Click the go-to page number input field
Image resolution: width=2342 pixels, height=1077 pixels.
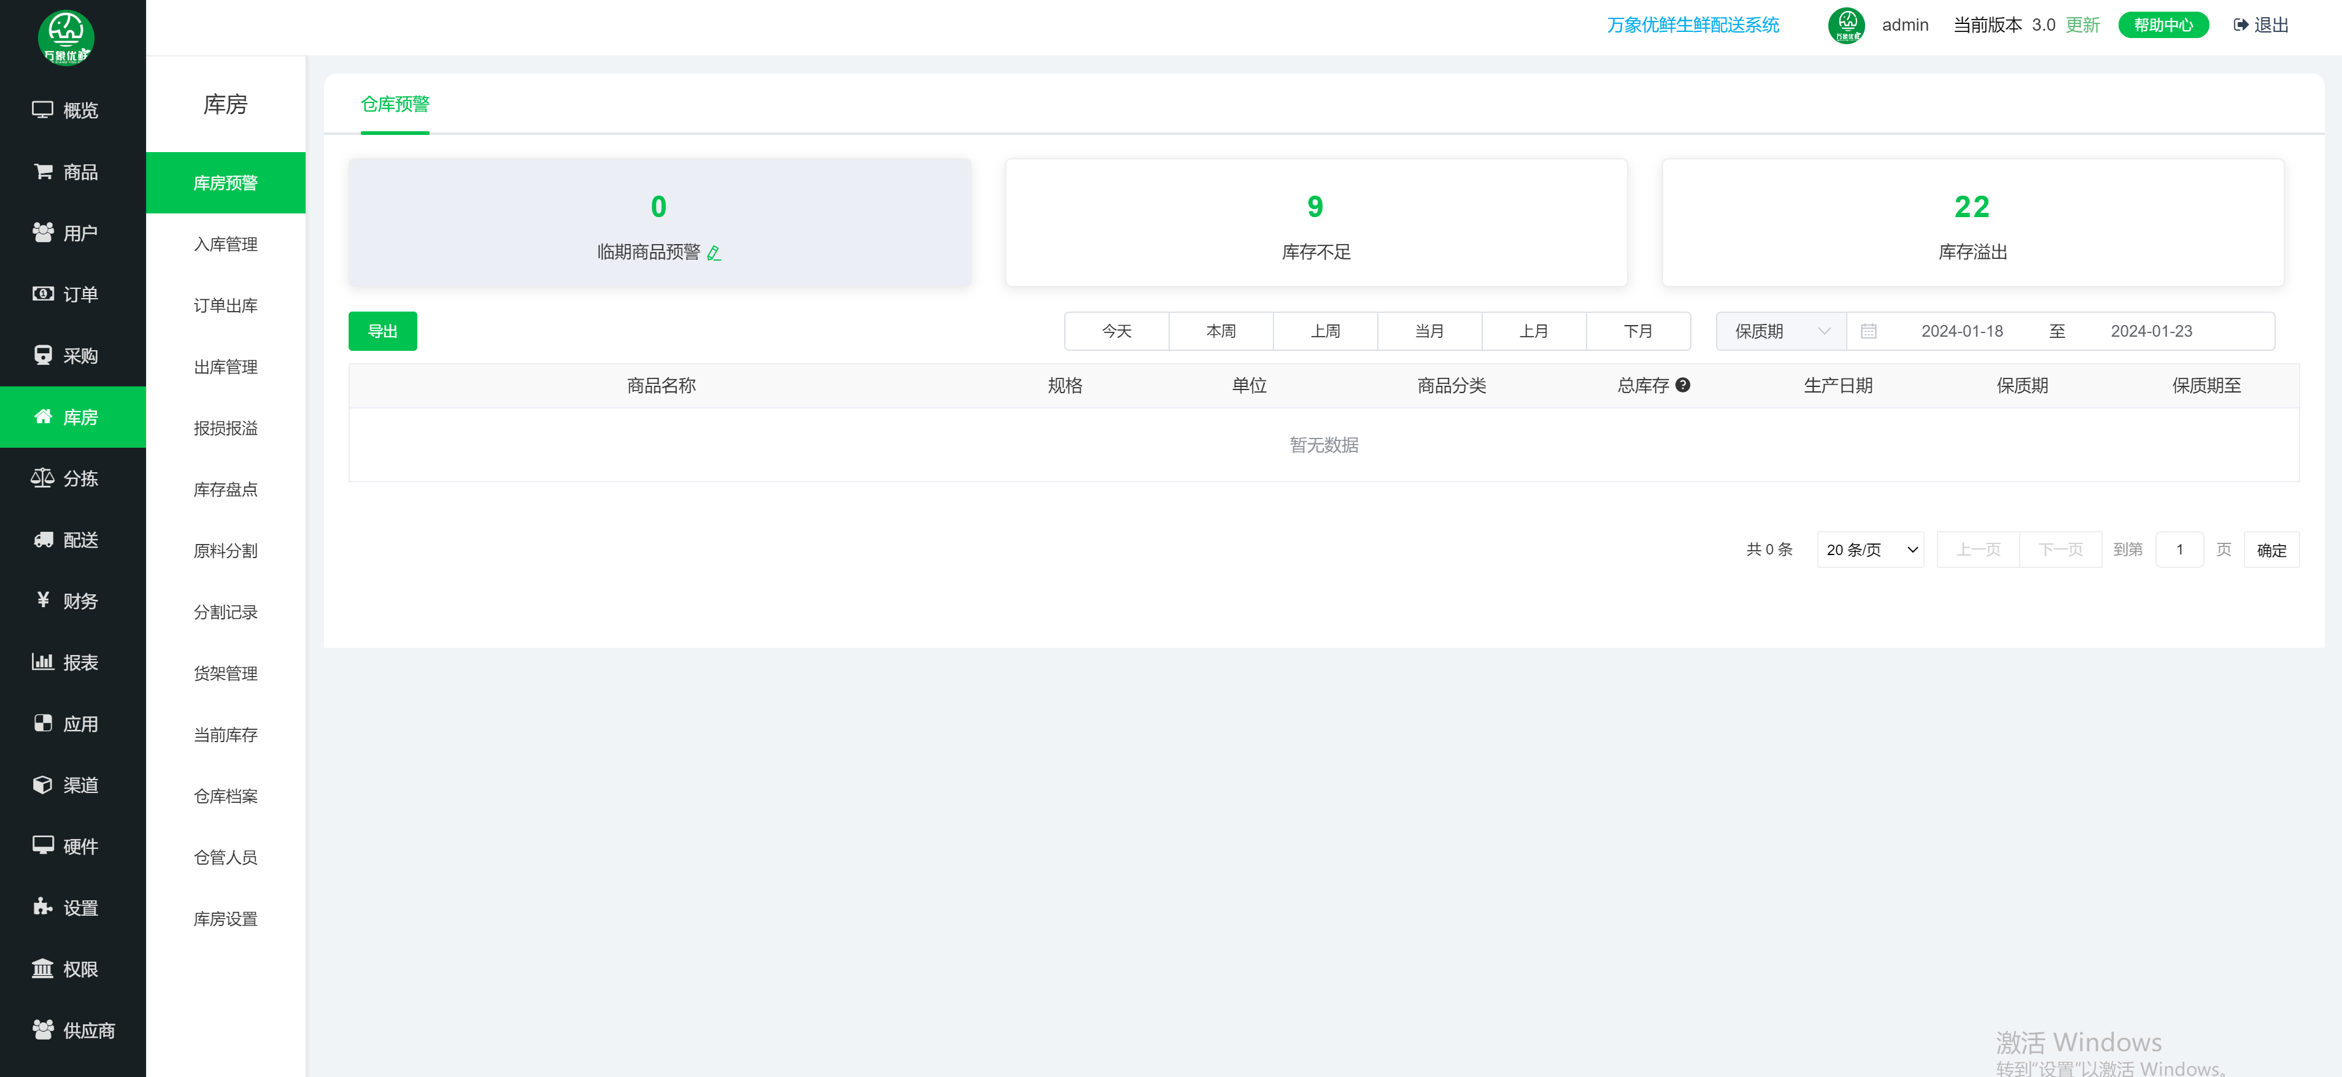2178,549
